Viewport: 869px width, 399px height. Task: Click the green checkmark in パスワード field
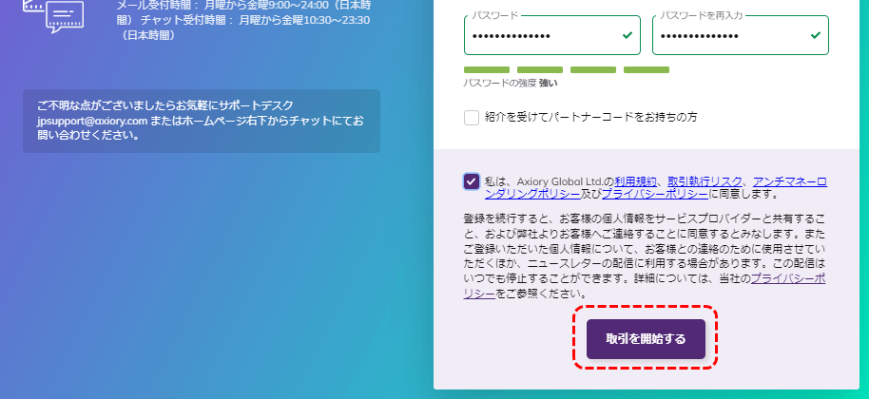(x=627, y=35)
